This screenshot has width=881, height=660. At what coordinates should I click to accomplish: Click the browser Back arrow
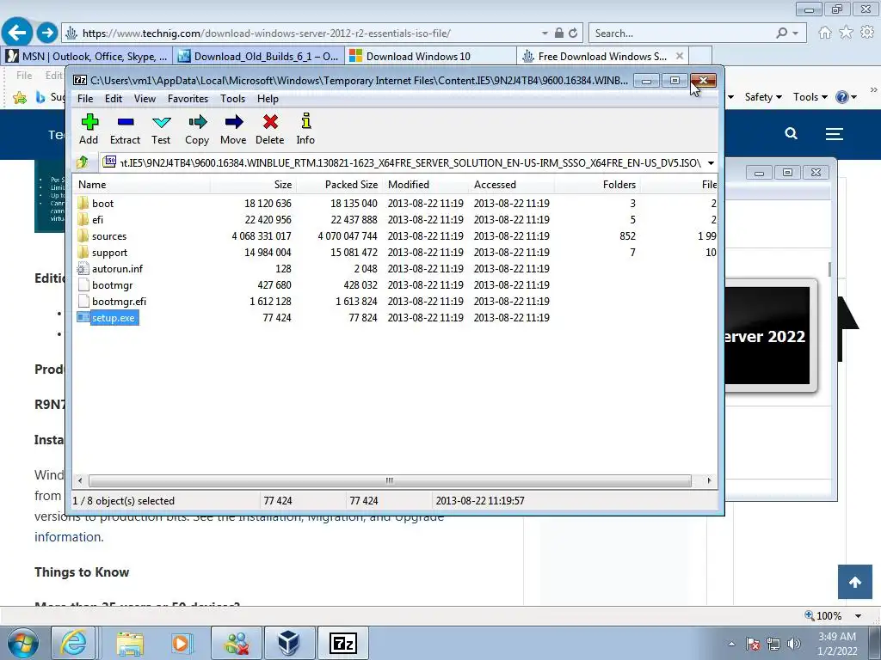16,32
